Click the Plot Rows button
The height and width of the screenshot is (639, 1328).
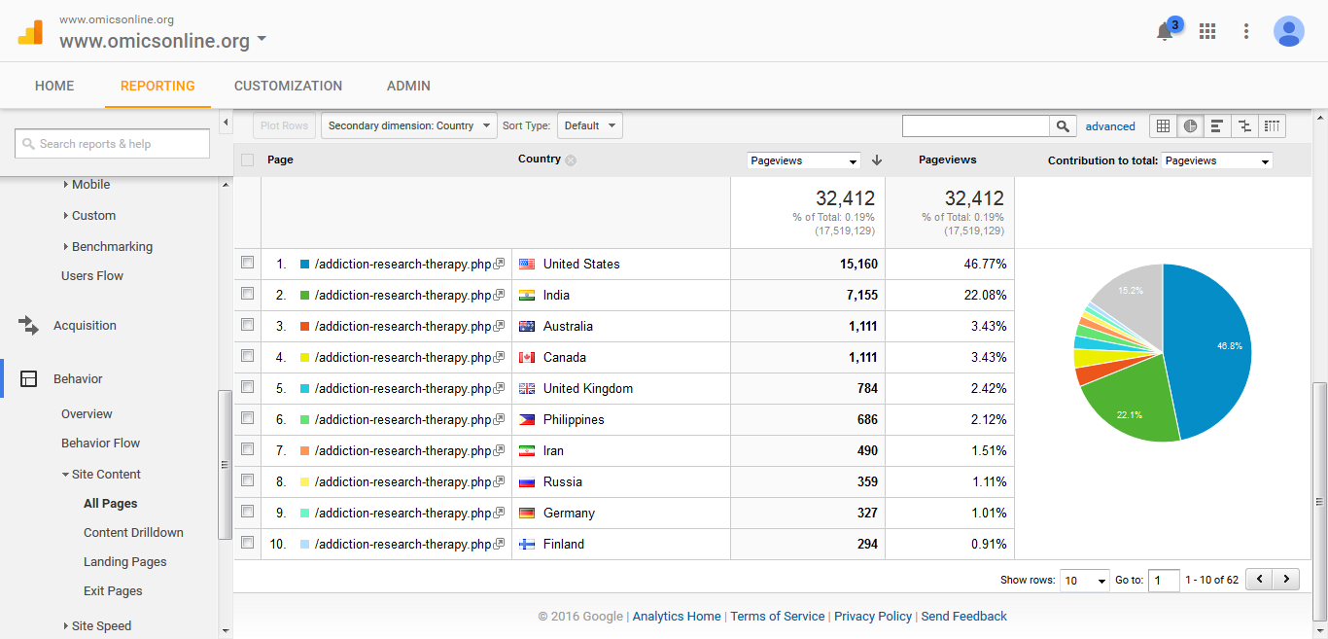coord(284,125)
